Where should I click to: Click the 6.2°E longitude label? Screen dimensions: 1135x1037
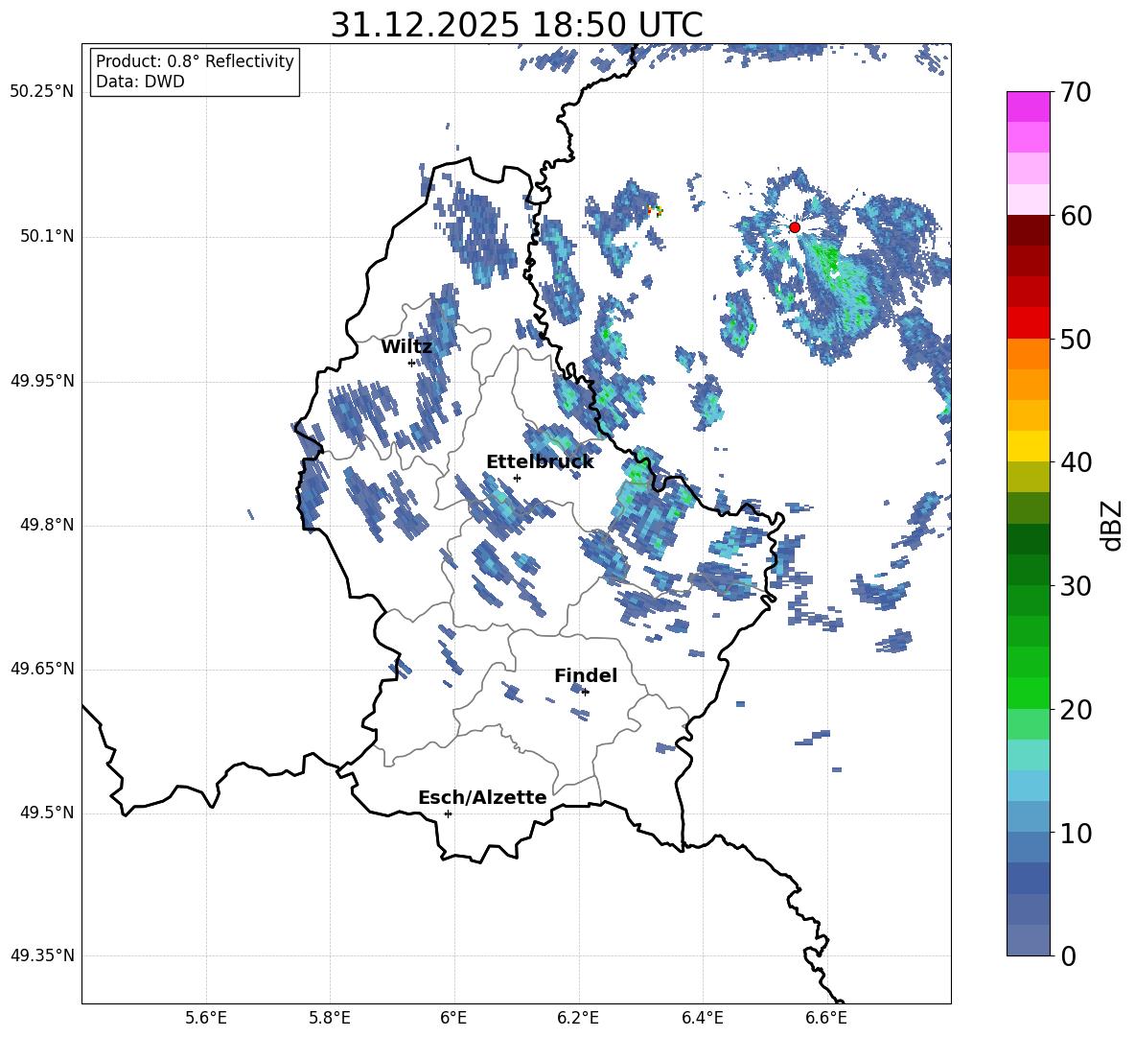(578, 1018)
